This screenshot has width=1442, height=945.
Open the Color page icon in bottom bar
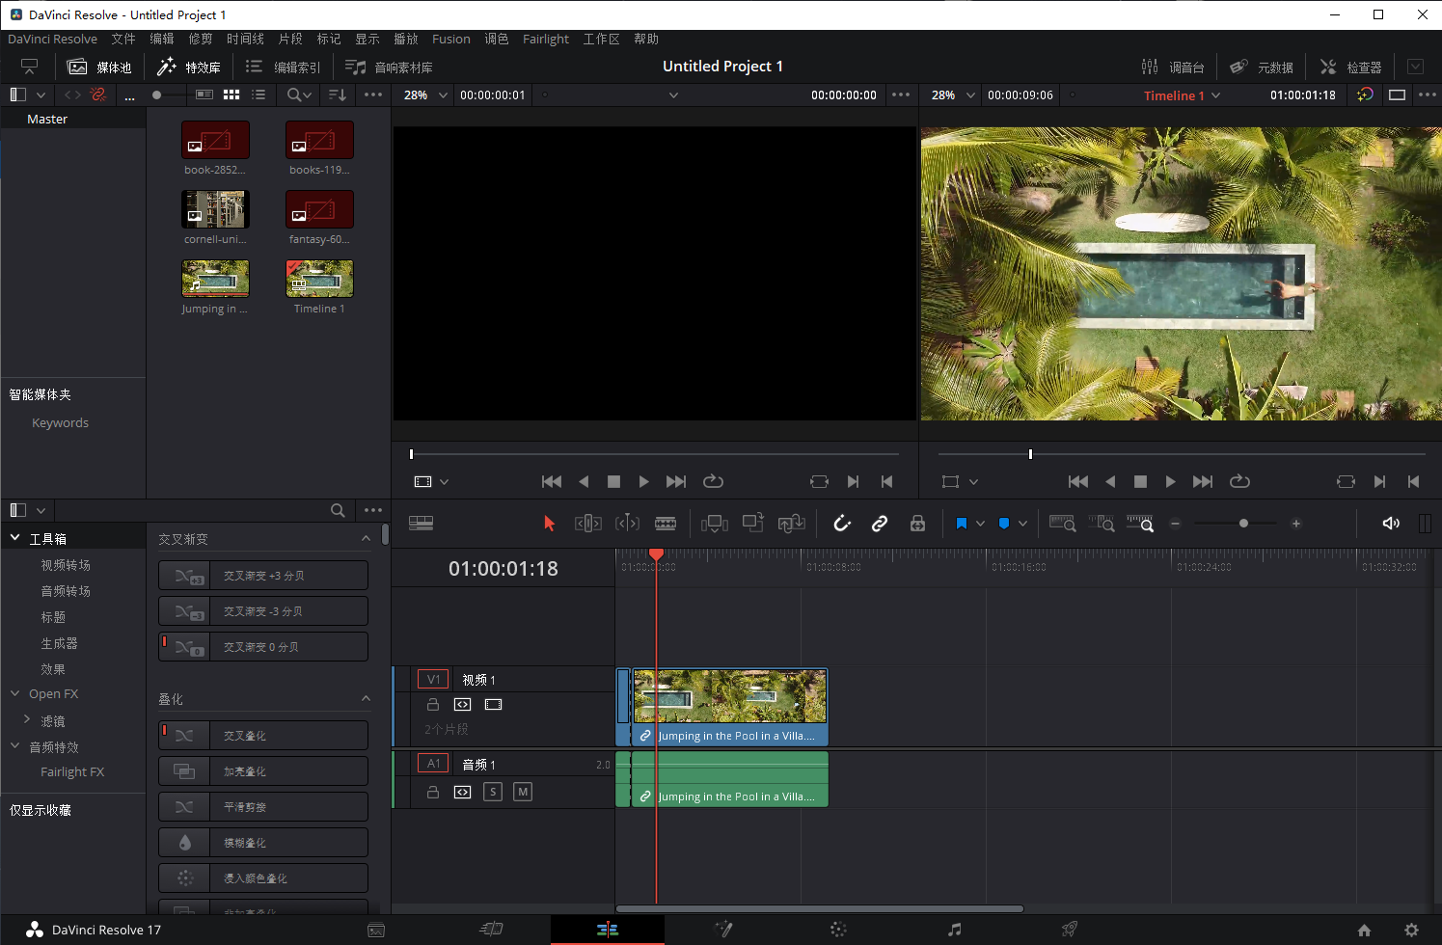[x=838, y=930]
